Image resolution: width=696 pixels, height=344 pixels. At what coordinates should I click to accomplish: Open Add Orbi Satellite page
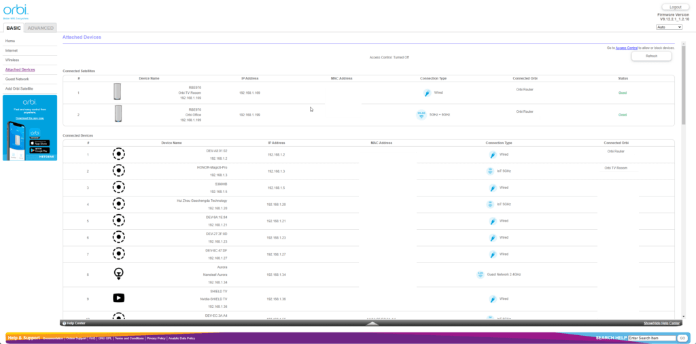[x=19, y=88]
